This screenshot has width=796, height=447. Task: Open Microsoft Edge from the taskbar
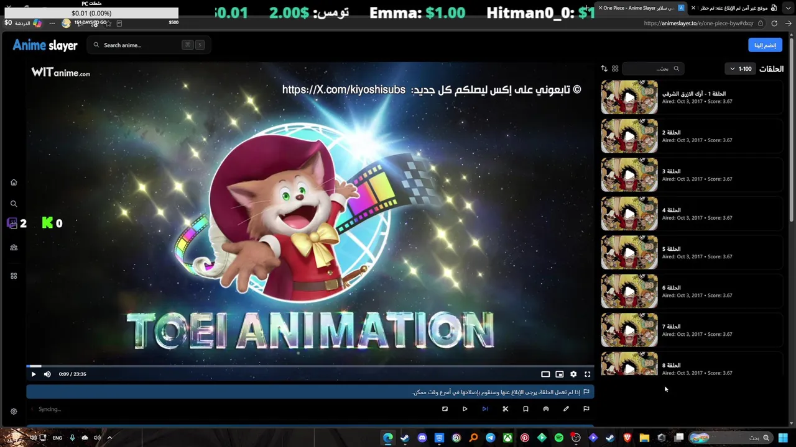tap(388, 438)
